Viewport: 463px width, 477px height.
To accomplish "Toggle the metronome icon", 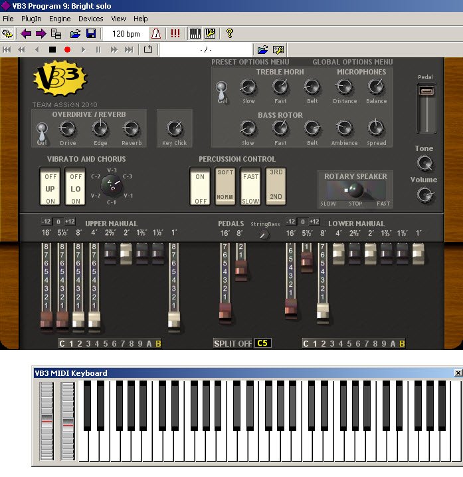I will [x=156, y=33].
